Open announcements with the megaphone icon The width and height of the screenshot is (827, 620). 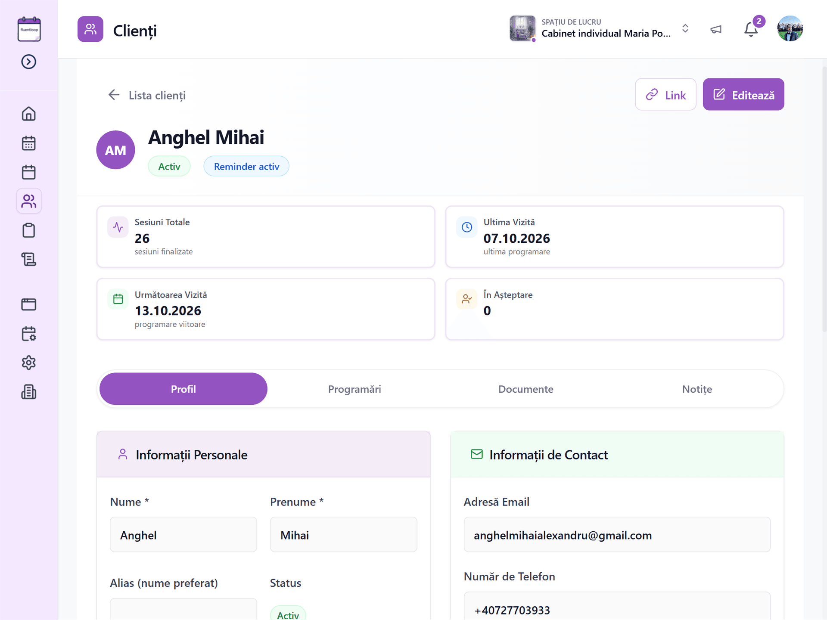click(x=716, y=29)
